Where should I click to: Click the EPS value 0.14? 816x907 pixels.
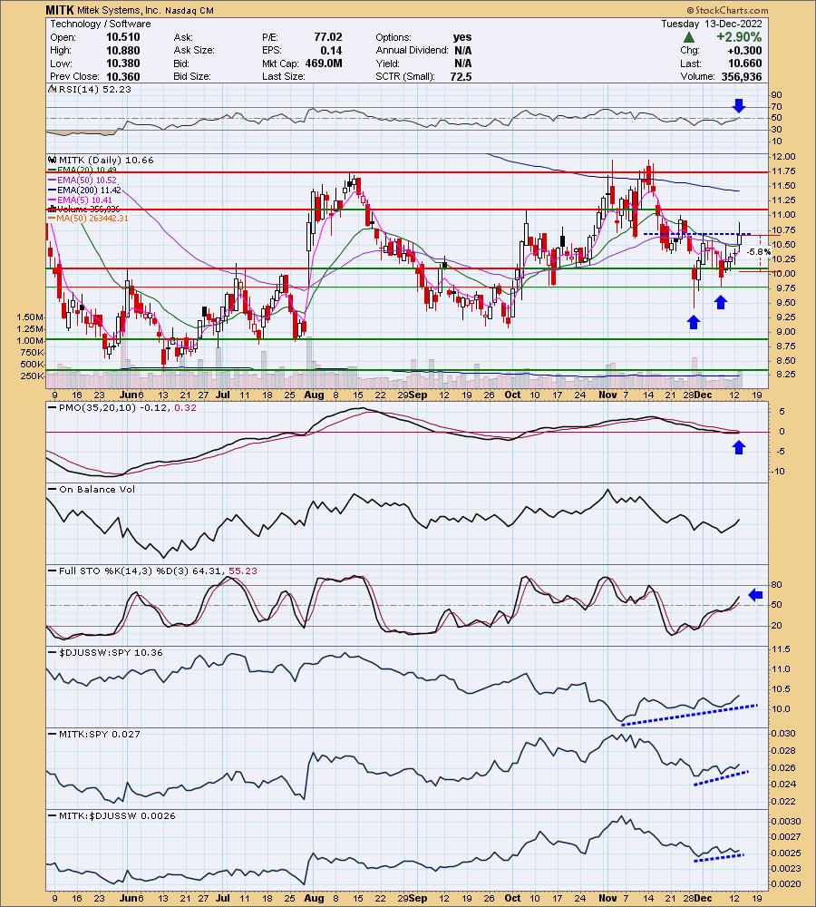[x=331, y=50]
